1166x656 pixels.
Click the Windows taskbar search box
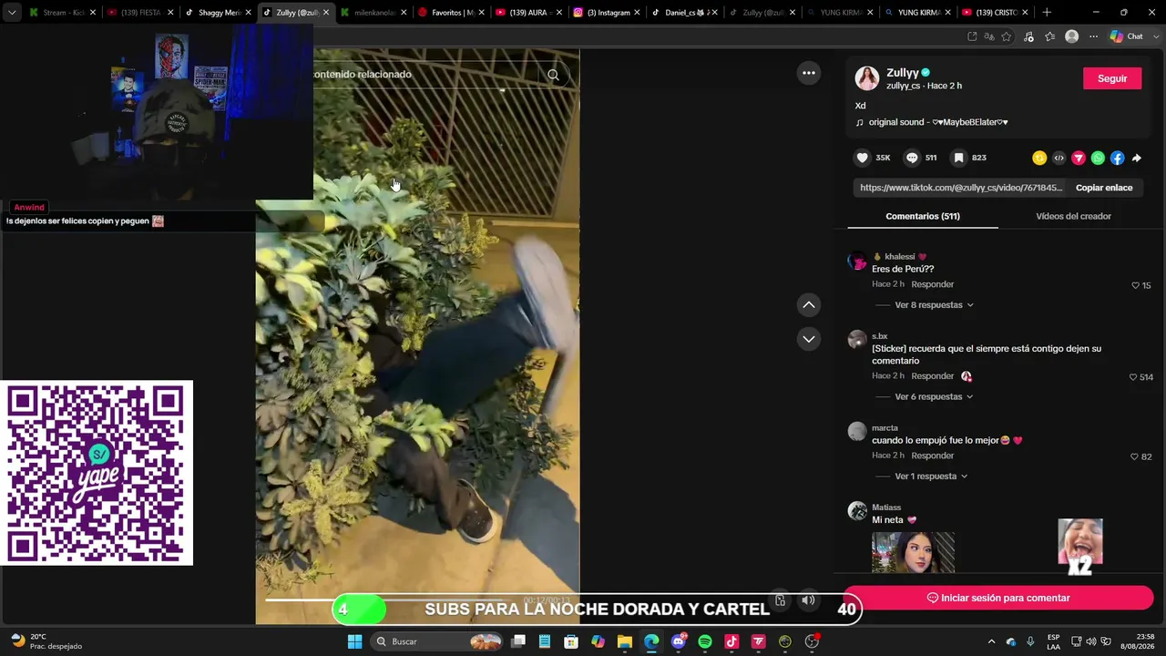coord(438,641)
